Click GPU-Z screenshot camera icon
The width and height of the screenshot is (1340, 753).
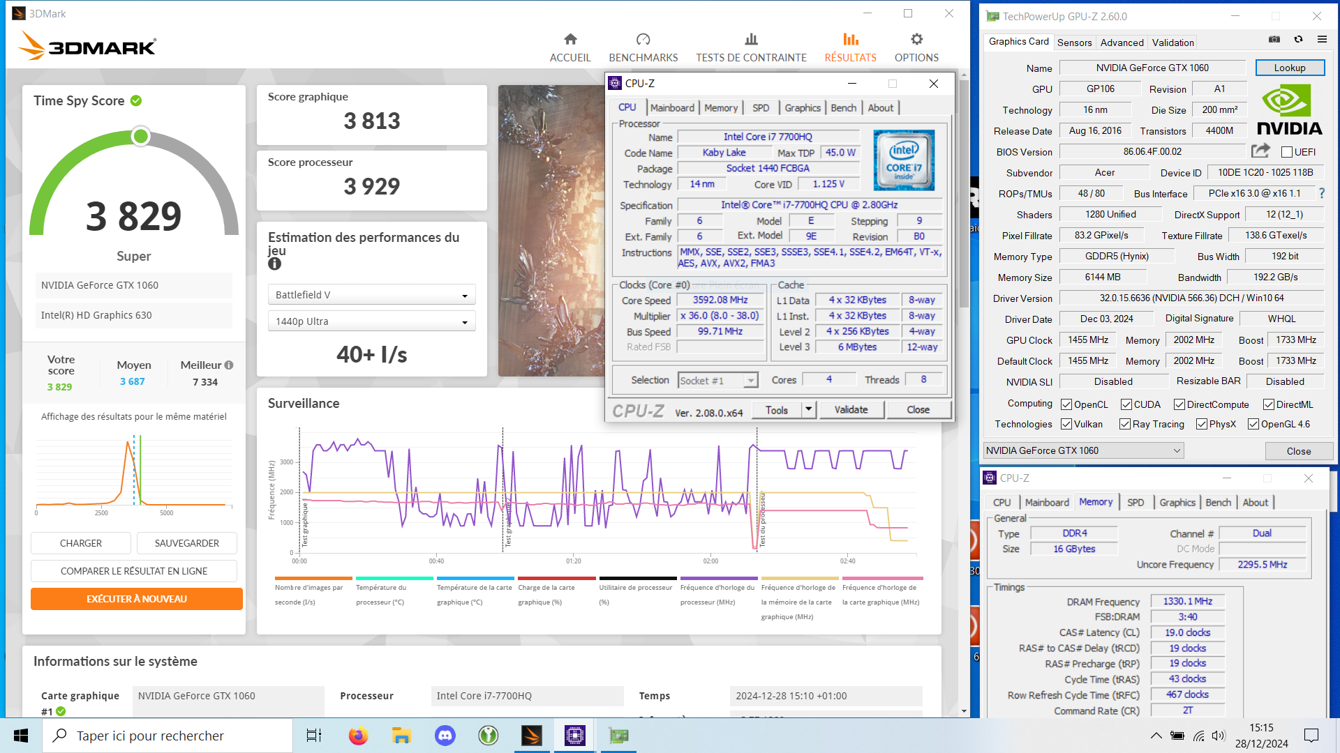tap(1274, 40)
